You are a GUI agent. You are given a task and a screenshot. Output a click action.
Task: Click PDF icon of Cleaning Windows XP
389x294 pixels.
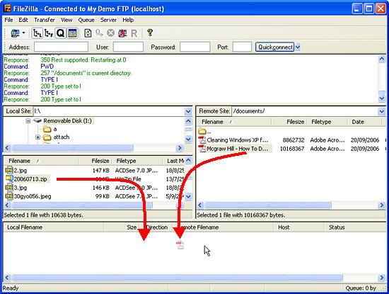click(x=202, y=140)
